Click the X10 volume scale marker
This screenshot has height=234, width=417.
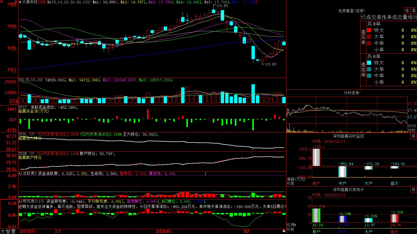pyautogui.click(x=14, y=102)
